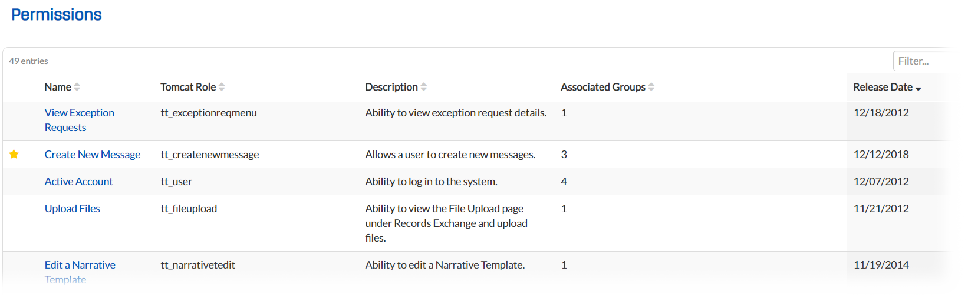
Task: Select the tt_narrativetedit role cell
Action: pyautogui.click(x=197, y=265)
